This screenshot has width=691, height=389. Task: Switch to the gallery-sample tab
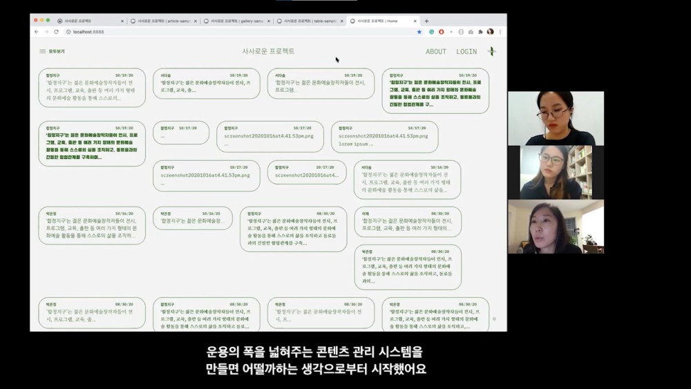[x=236, y=21]
